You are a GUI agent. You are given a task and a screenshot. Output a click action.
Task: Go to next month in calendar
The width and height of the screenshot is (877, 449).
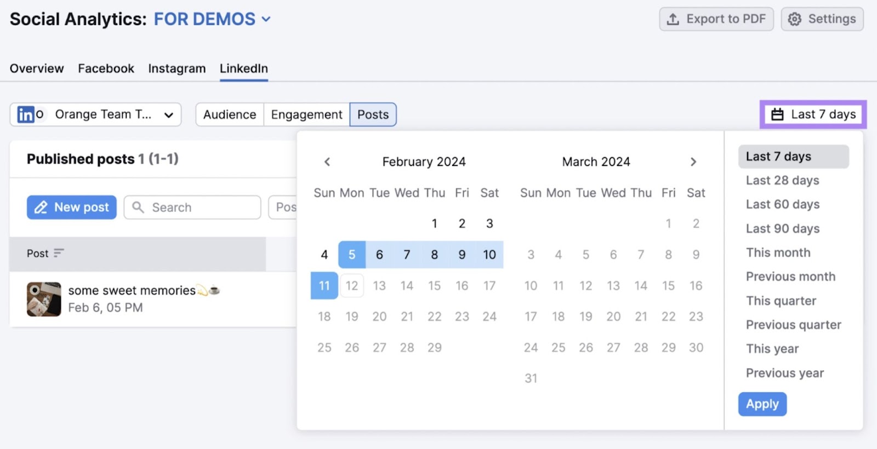pyautogui.click(x=693, y=162)
